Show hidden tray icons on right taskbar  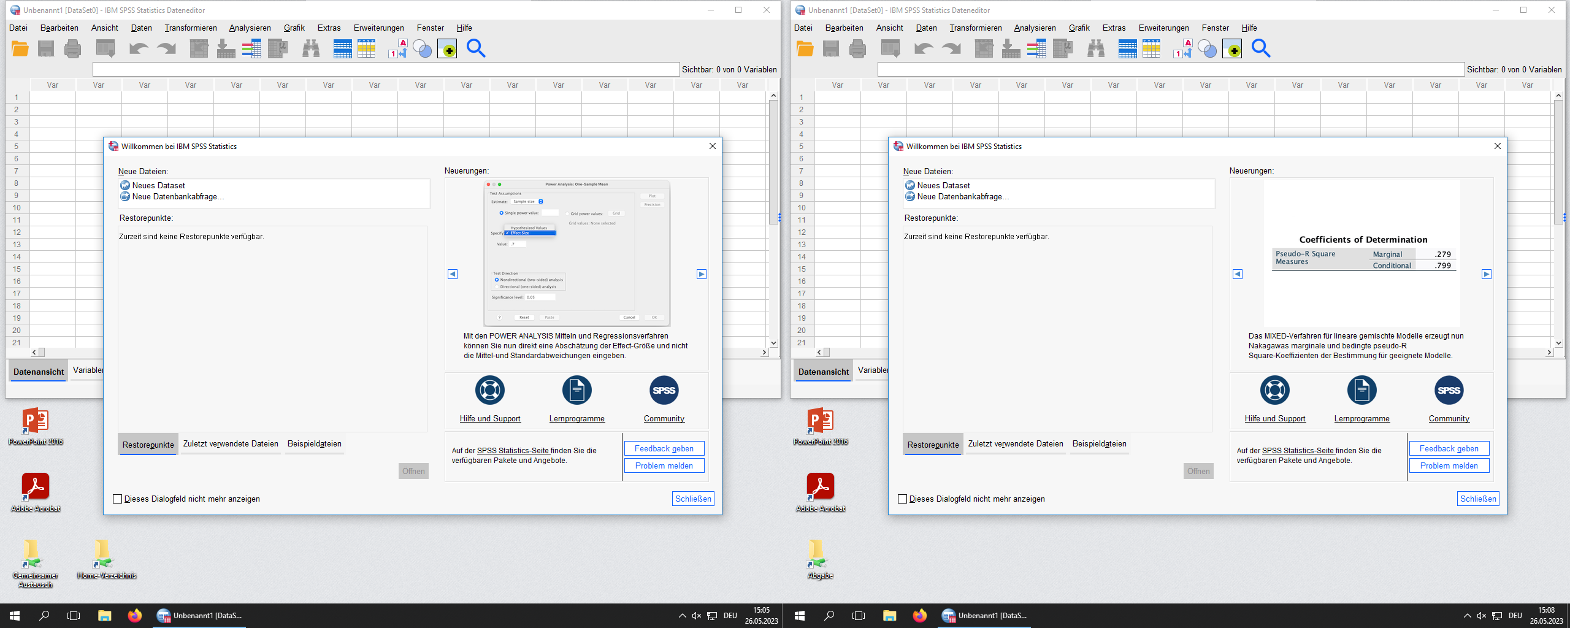1466,616
